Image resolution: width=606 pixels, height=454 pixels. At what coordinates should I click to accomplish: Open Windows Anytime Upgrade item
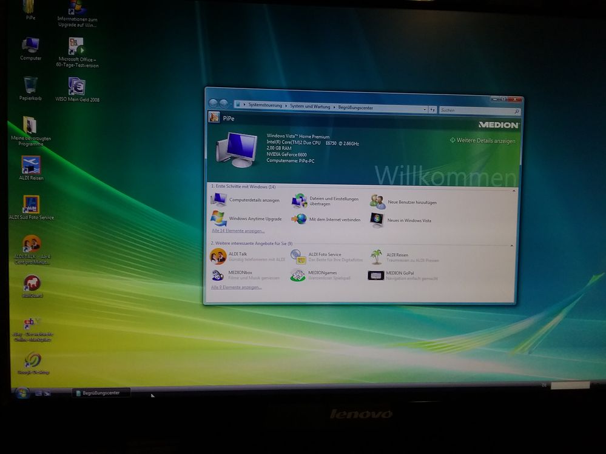[255, 219]
